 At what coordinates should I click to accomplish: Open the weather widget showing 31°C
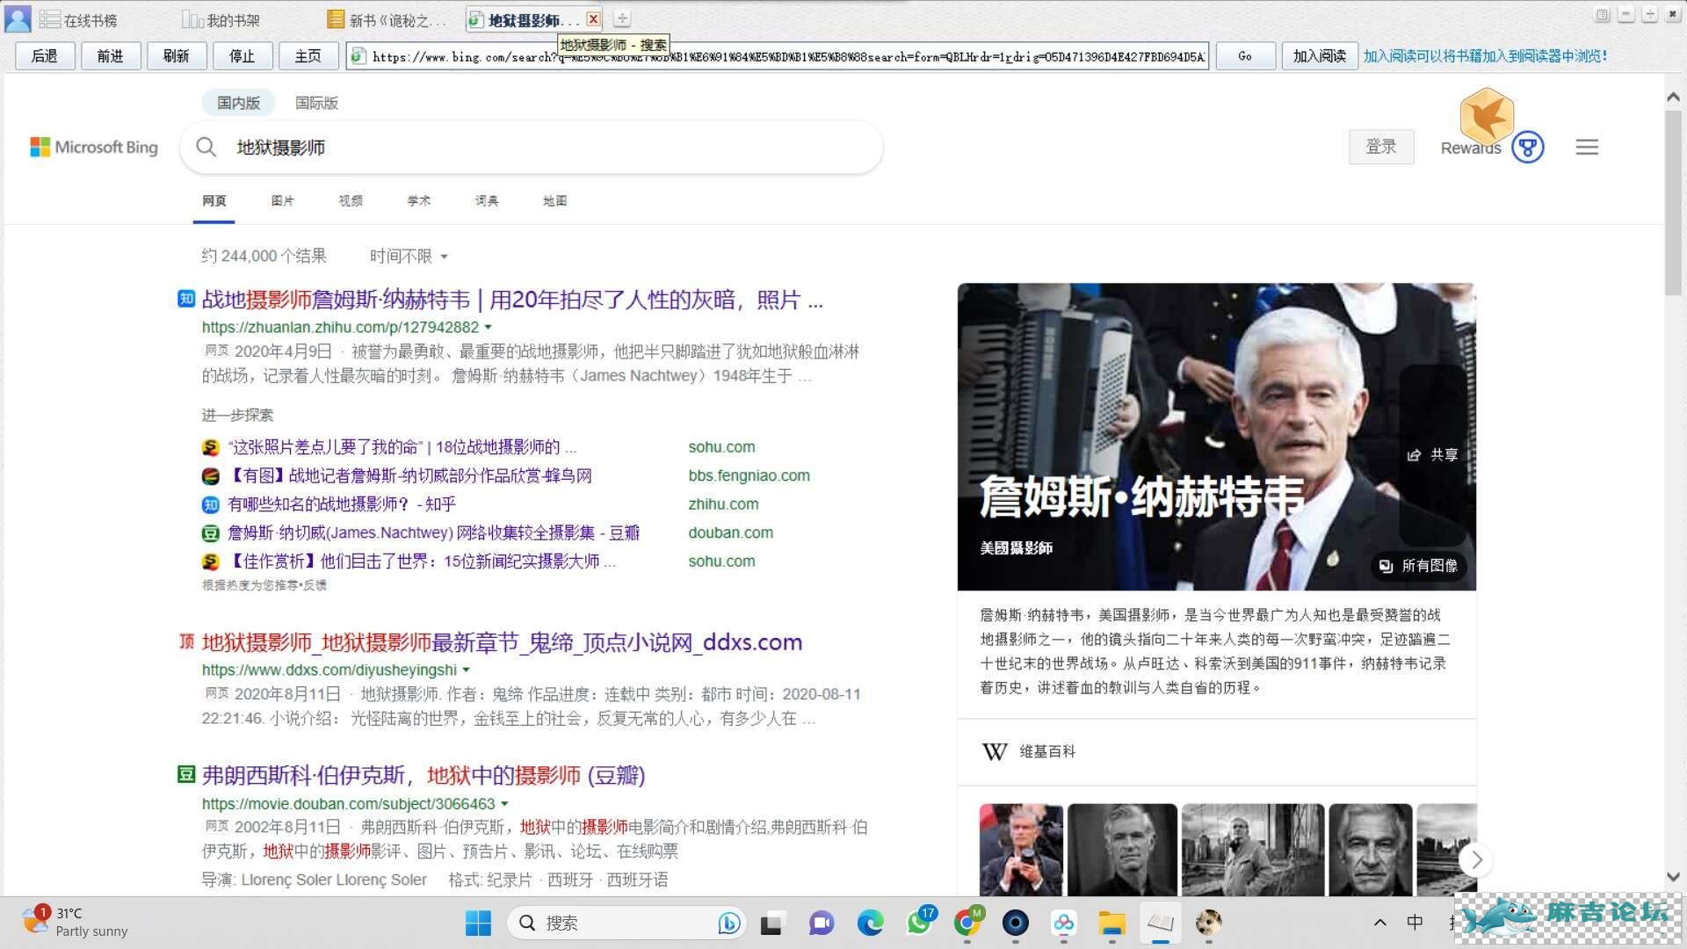[76, 922]
